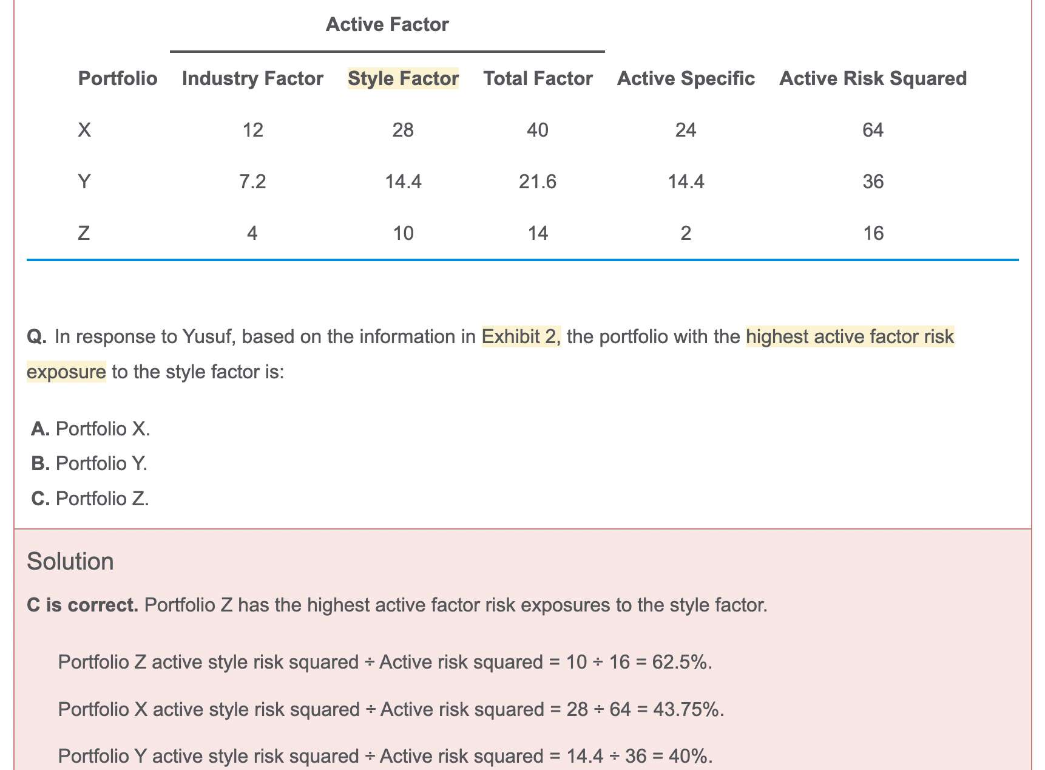1045x770 pixels.
Task: Click the Portfolio Z calculation line showing 62.5%
Action: tap(385, 662)
